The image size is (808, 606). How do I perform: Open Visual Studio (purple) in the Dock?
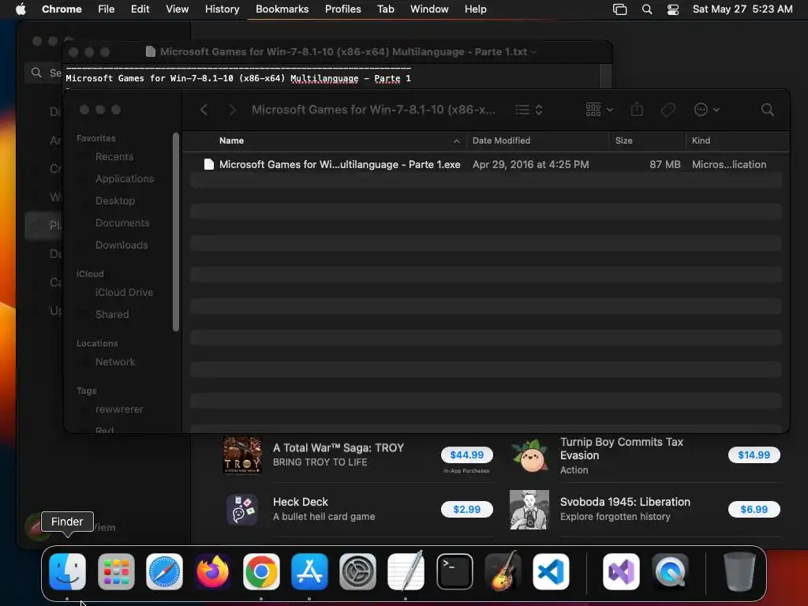click(622, 571)
